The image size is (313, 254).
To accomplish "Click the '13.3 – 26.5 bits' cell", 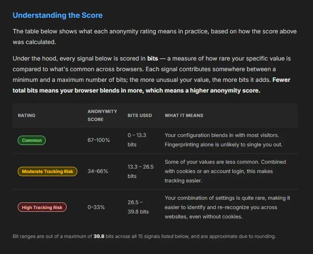I will point(141,171).
